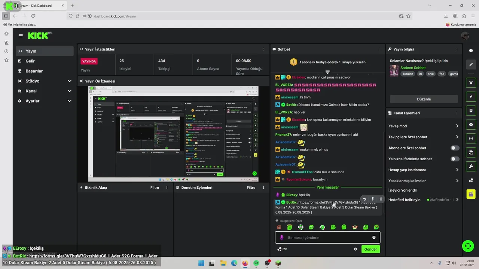Click the document notes icon in right rail
Viewport: 479px width, 269px height.
471,111
